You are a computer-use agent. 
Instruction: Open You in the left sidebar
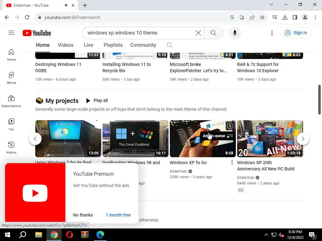pyautogui.click(x=11, y=124)
